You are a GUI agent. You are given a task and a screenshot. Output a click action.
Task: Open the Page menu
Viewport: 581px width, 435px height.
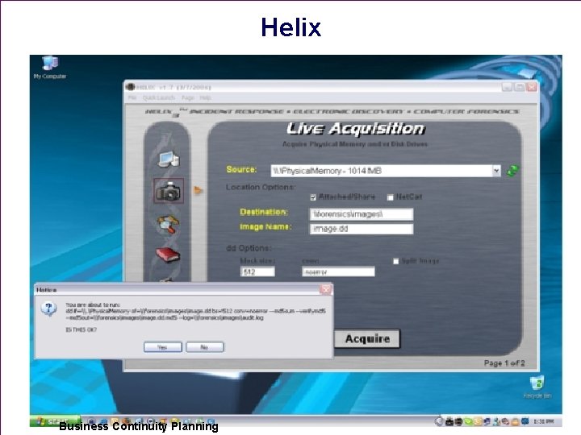188,97
